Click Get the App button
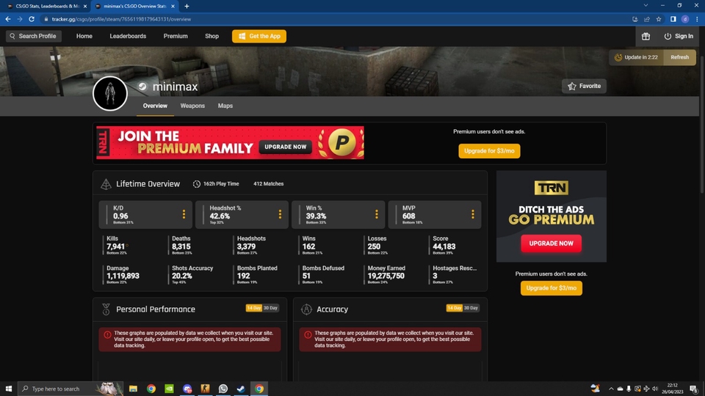 (259, 36)
